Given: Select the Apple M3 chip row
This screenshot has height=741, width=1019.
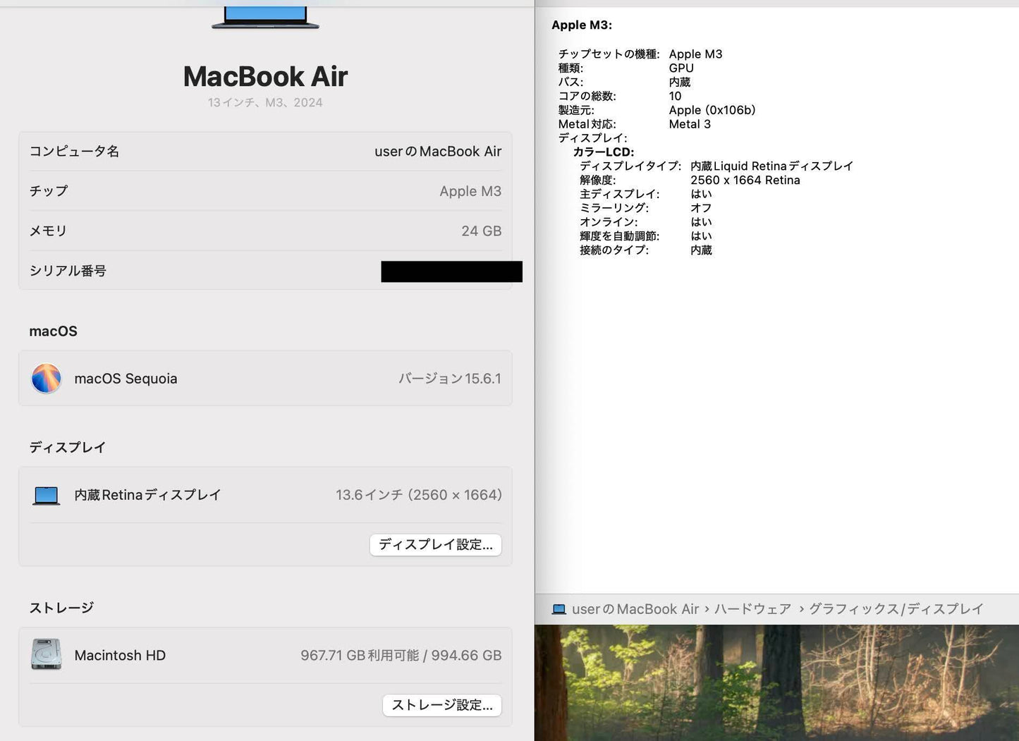Looking at the screenshot, I should pos(265,190).
